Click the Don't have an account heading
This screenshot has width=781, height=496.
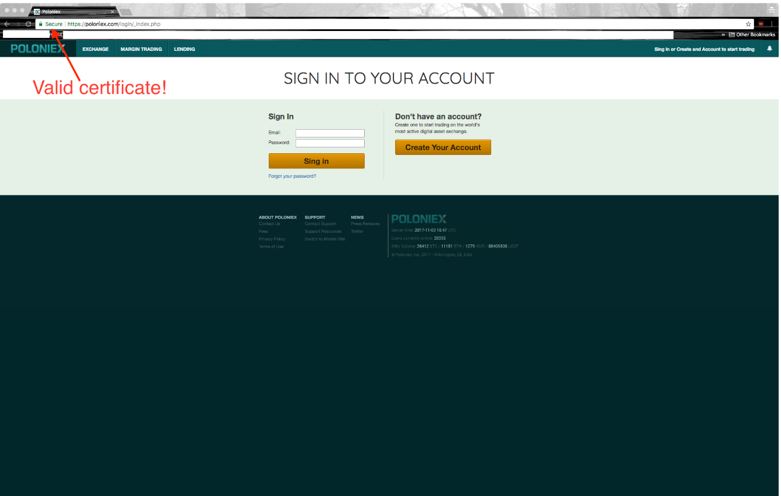(x=439, y=117)
